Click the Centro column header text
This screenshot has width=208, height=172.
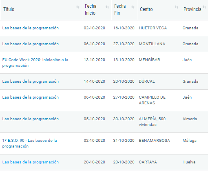(146, 9)
